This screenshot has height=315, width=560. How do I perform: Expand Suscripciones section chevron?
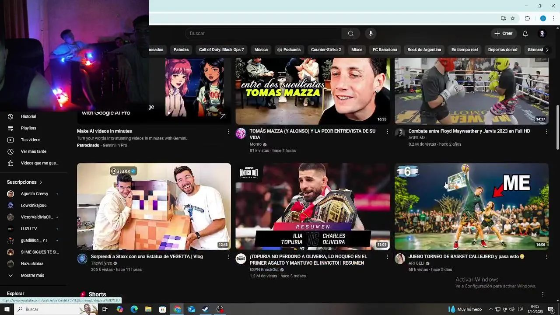click(41, 182)
